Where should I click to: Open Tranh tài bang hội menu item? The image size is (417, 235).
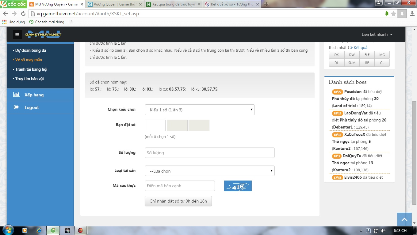[x=31, y=69]
